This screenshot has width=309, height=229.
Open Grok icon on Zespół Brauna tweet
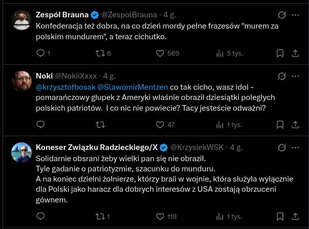281,15
